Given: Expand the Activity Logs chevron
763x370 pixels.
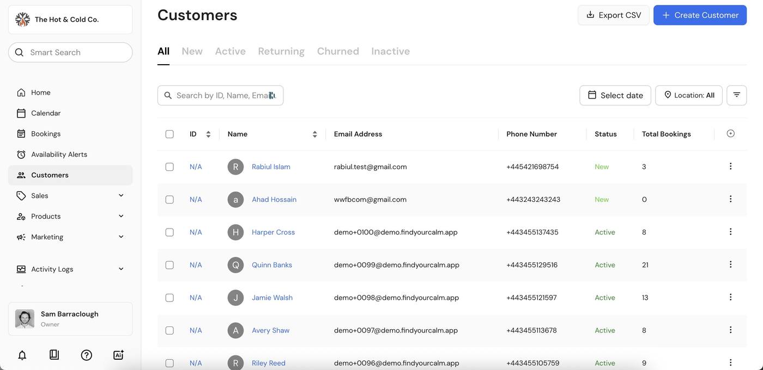Looking at the screenshot, I should [x=121, y=269].
